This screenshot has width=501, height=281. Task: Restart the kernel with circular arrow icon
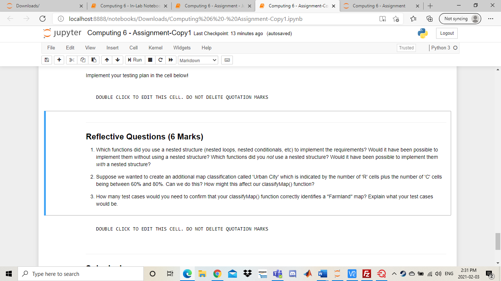point(160,60)
